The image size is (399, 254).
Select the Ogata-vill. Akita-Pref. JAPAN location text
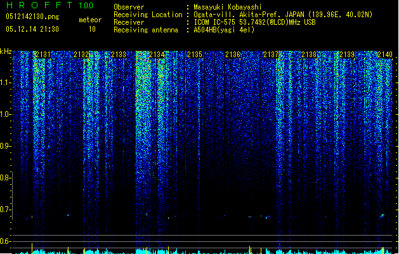283,15
